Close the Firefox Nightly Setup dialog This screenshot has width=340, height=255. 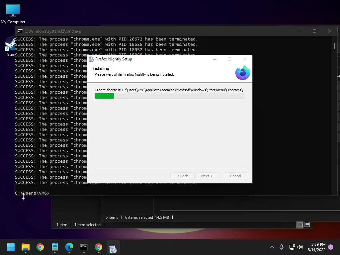pyautogui.click(x=245, y=59)
